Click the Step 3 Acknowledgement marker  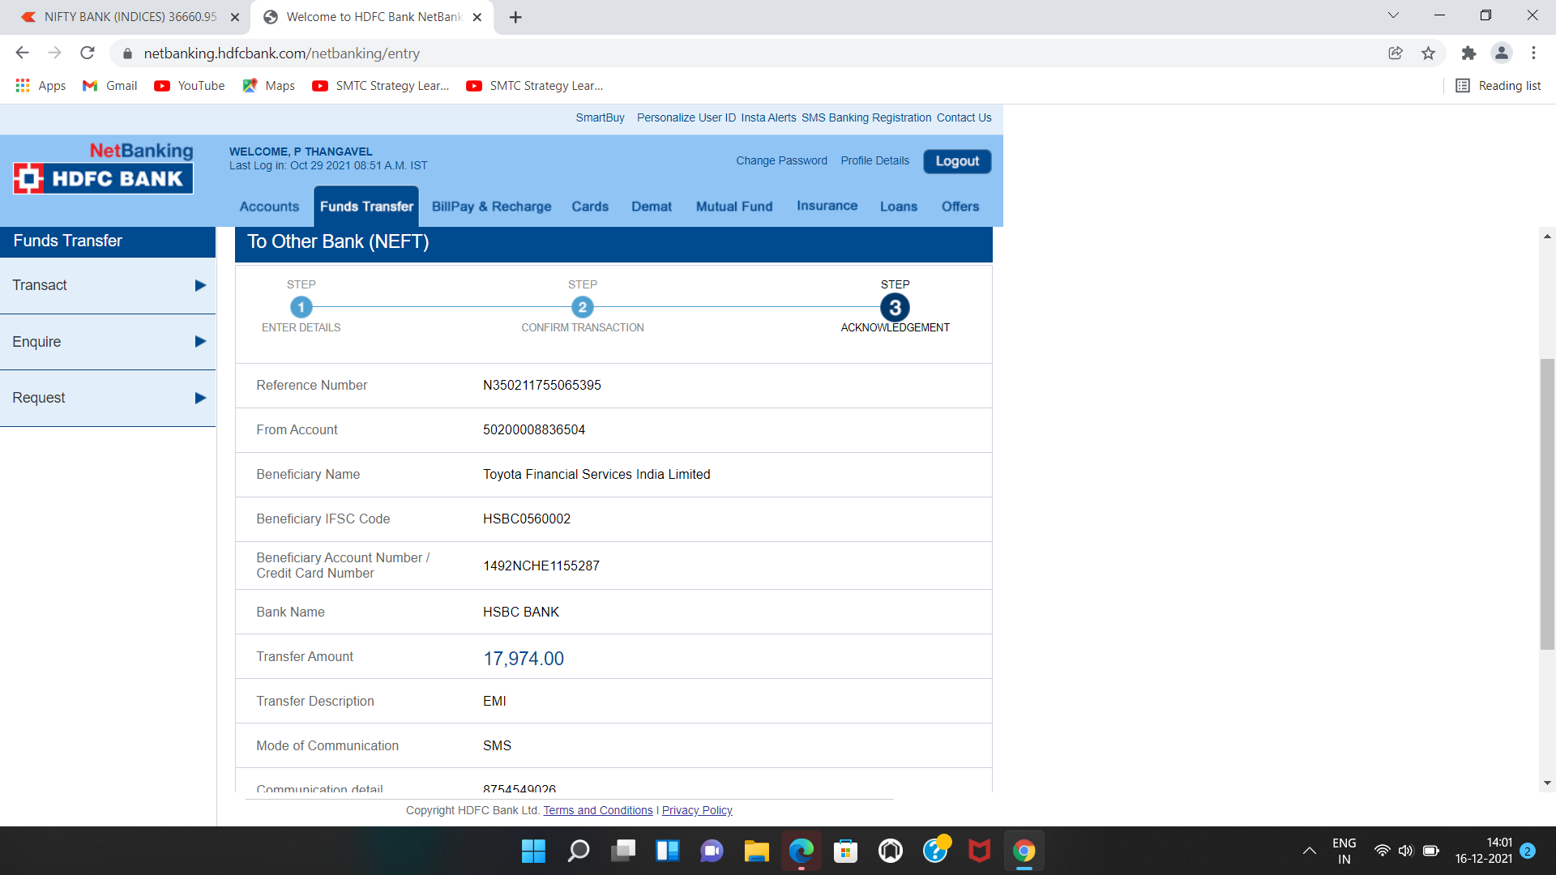coord(895,308)
